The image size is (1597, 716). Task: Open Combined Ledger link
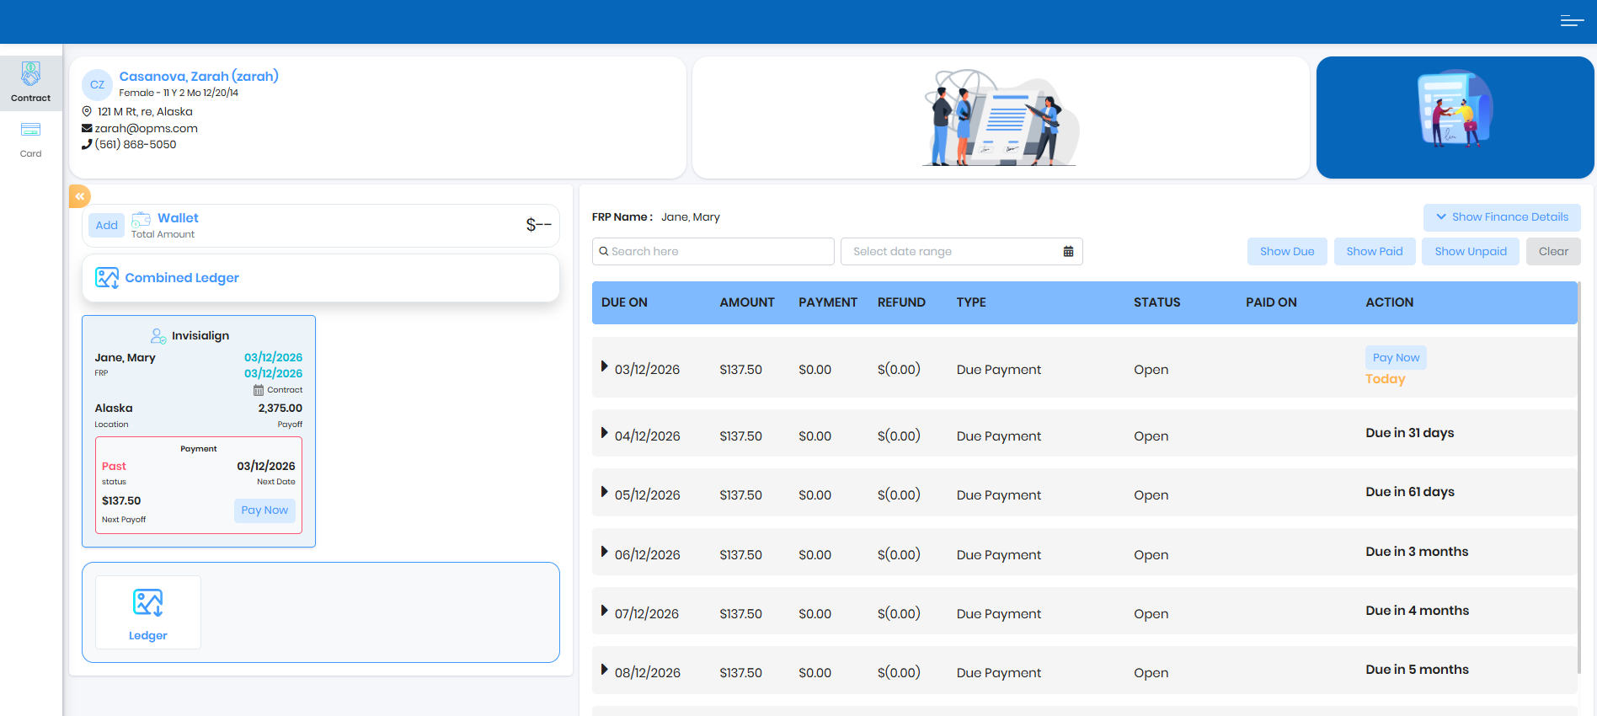coord(182,278)
